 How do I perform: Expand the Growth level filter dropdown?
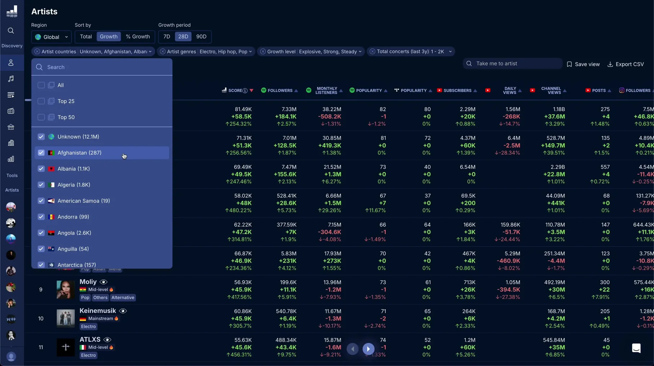(x=360, y=52)
